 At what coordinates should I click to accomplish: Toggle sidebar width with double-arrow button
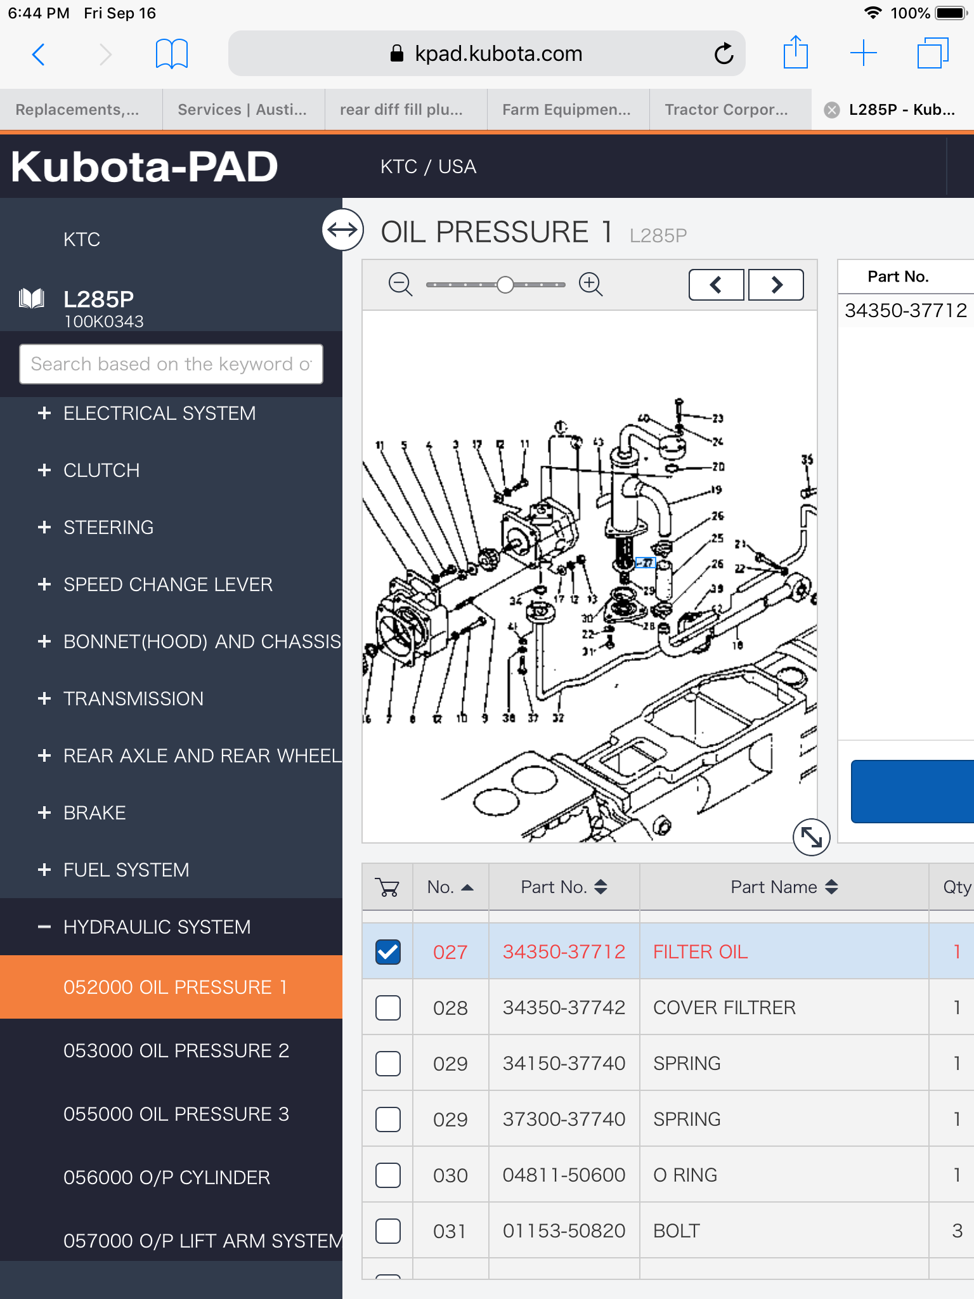pos(342,230)
